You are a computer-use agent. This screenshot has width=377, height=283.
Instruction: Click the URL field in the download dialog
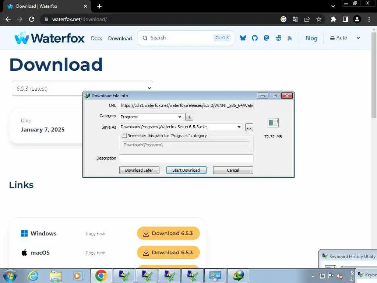(x=186, y=105)
